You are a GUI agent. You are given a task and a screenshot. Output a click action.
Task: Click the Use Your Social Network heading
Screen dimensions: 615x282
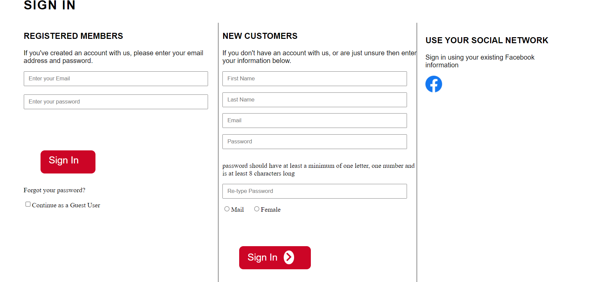486,40
